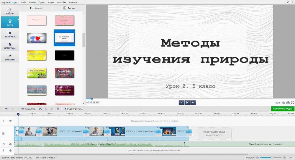The height and width of the screenshot is (160, 295).
Task: Adjust the Масштаб zoom slider
Action: [x=272, y=158]
